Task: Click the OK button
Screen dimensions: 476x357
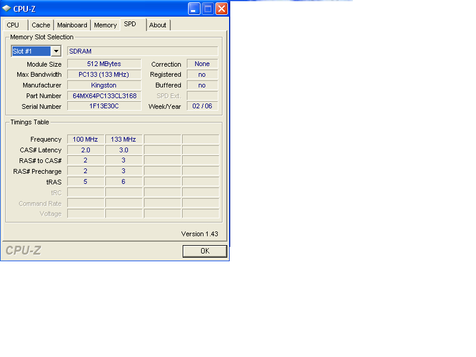Action: point(205,251)
